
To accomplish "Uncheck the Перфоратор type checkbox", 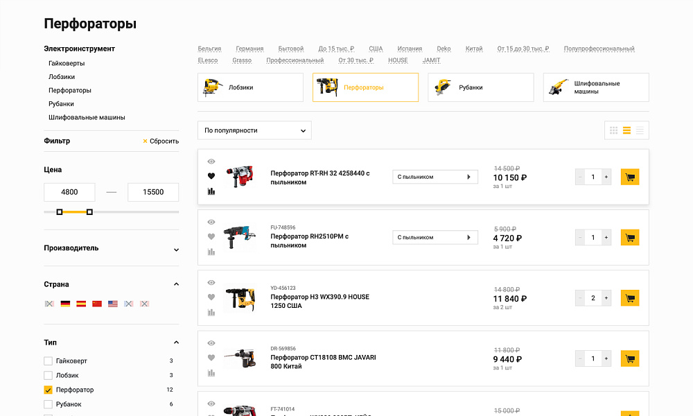I will (48, 390).
